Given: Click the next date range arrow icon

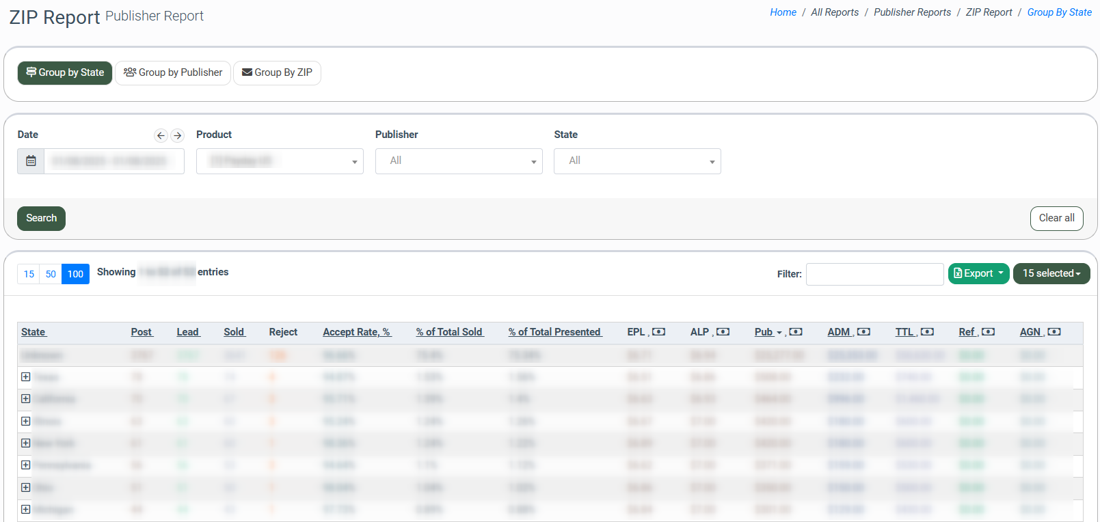Looking at the screenshot, I should (x=178, y=135).
